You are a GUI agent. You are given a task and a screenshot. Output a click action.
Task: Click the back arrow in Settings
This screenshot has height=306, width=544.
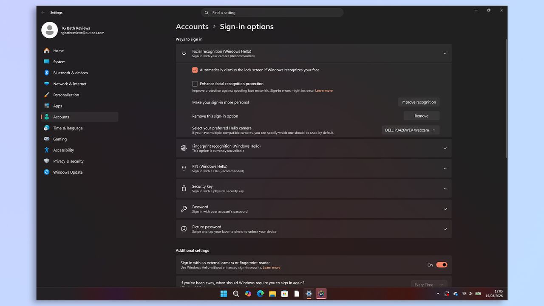[x=43, y=12]
